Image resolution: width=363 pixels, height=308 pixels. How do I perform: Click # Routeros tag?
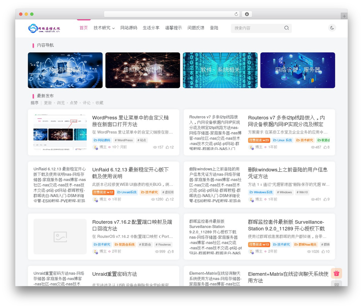coord(163,245)
